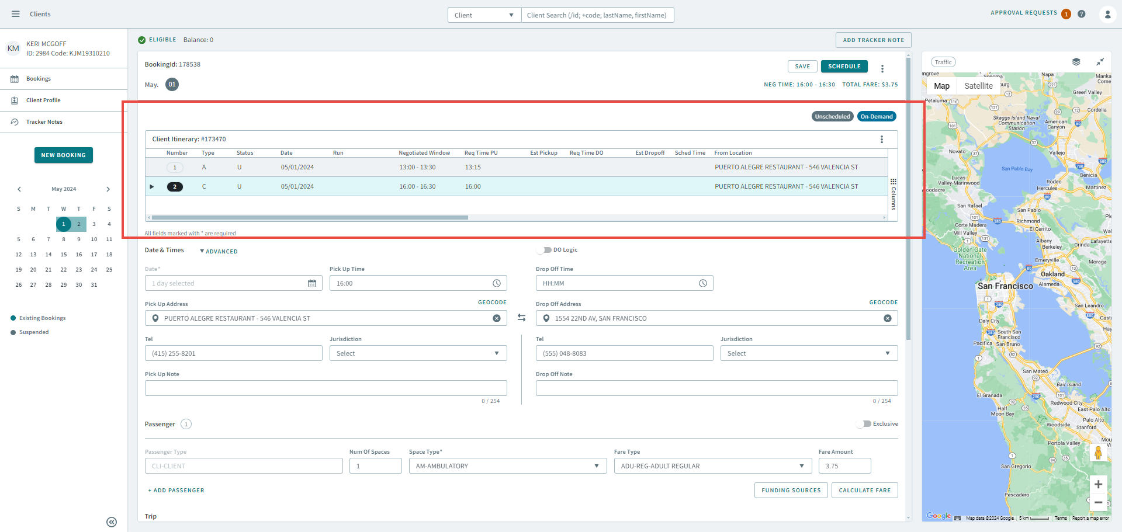Image resolution: width=1122 pixels, height=532 pixels.
Task: Open Tracker Notes in the sidebar
Action: click(44, 122)
